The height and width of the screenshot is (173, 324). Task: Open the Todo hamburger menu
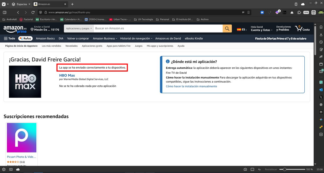[10, 38]
